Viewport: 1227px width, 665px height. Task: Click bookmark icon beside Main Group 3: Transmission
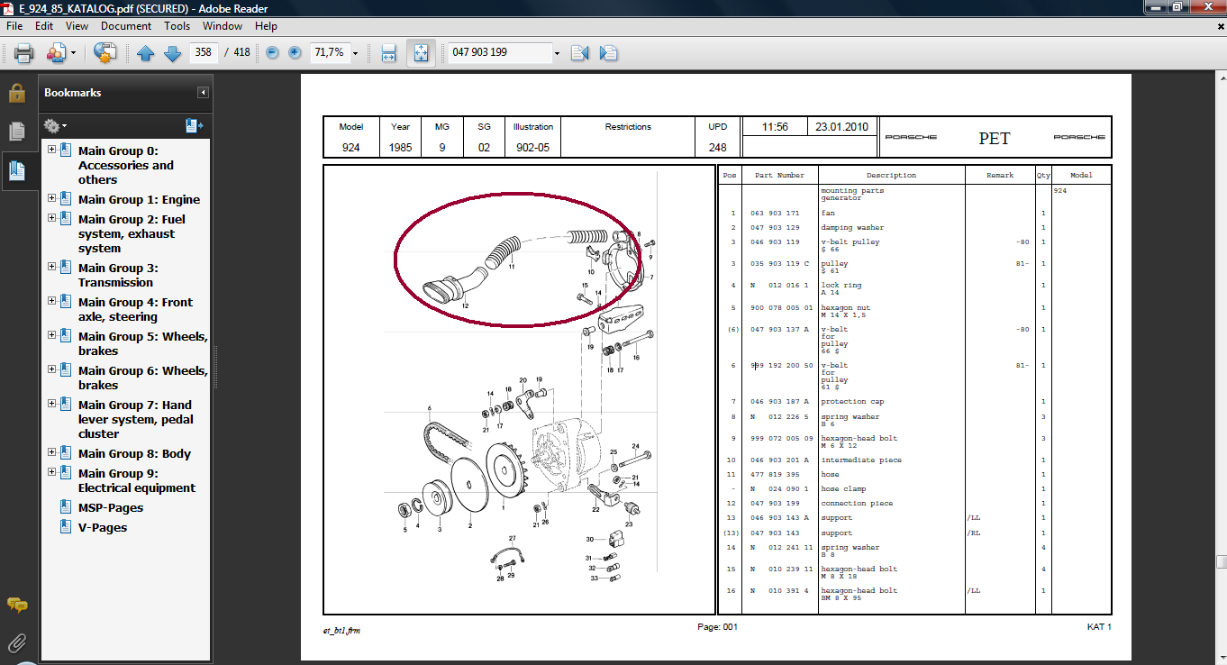point(66,268)
